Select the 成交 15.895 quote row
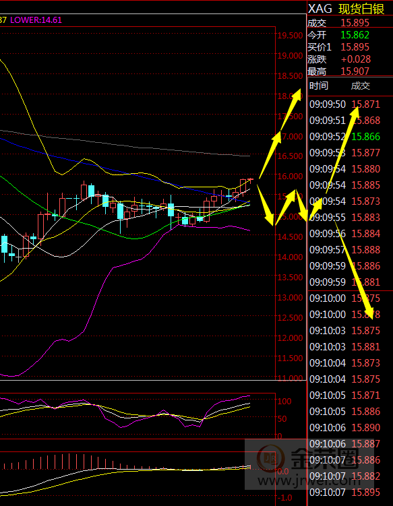The image size is (393, 506). (x=338, y=23)
